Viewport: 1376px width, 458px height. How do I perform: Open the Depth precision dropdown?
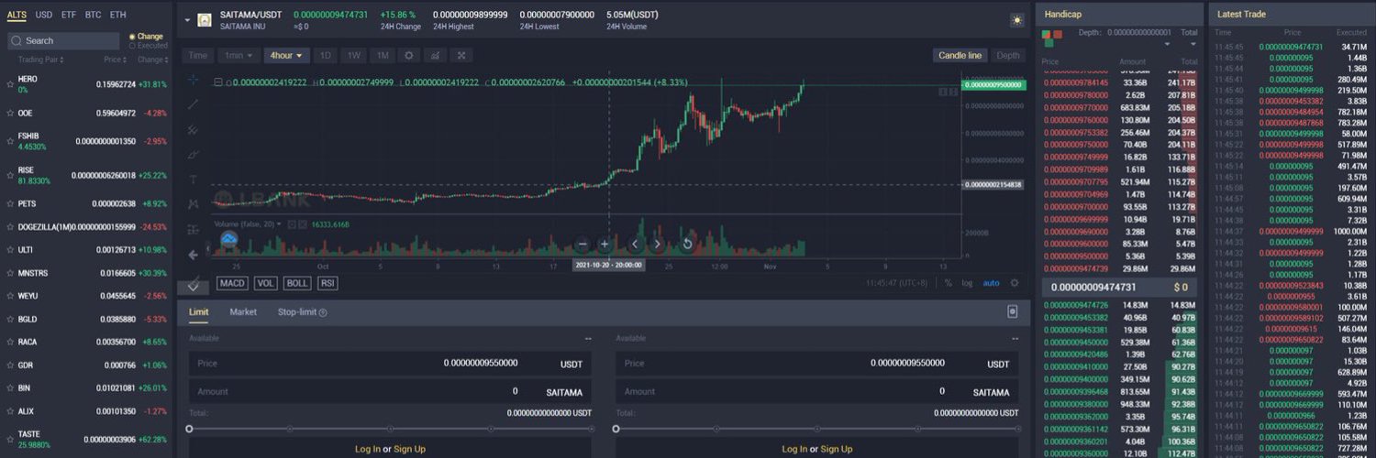[1167, 43]
